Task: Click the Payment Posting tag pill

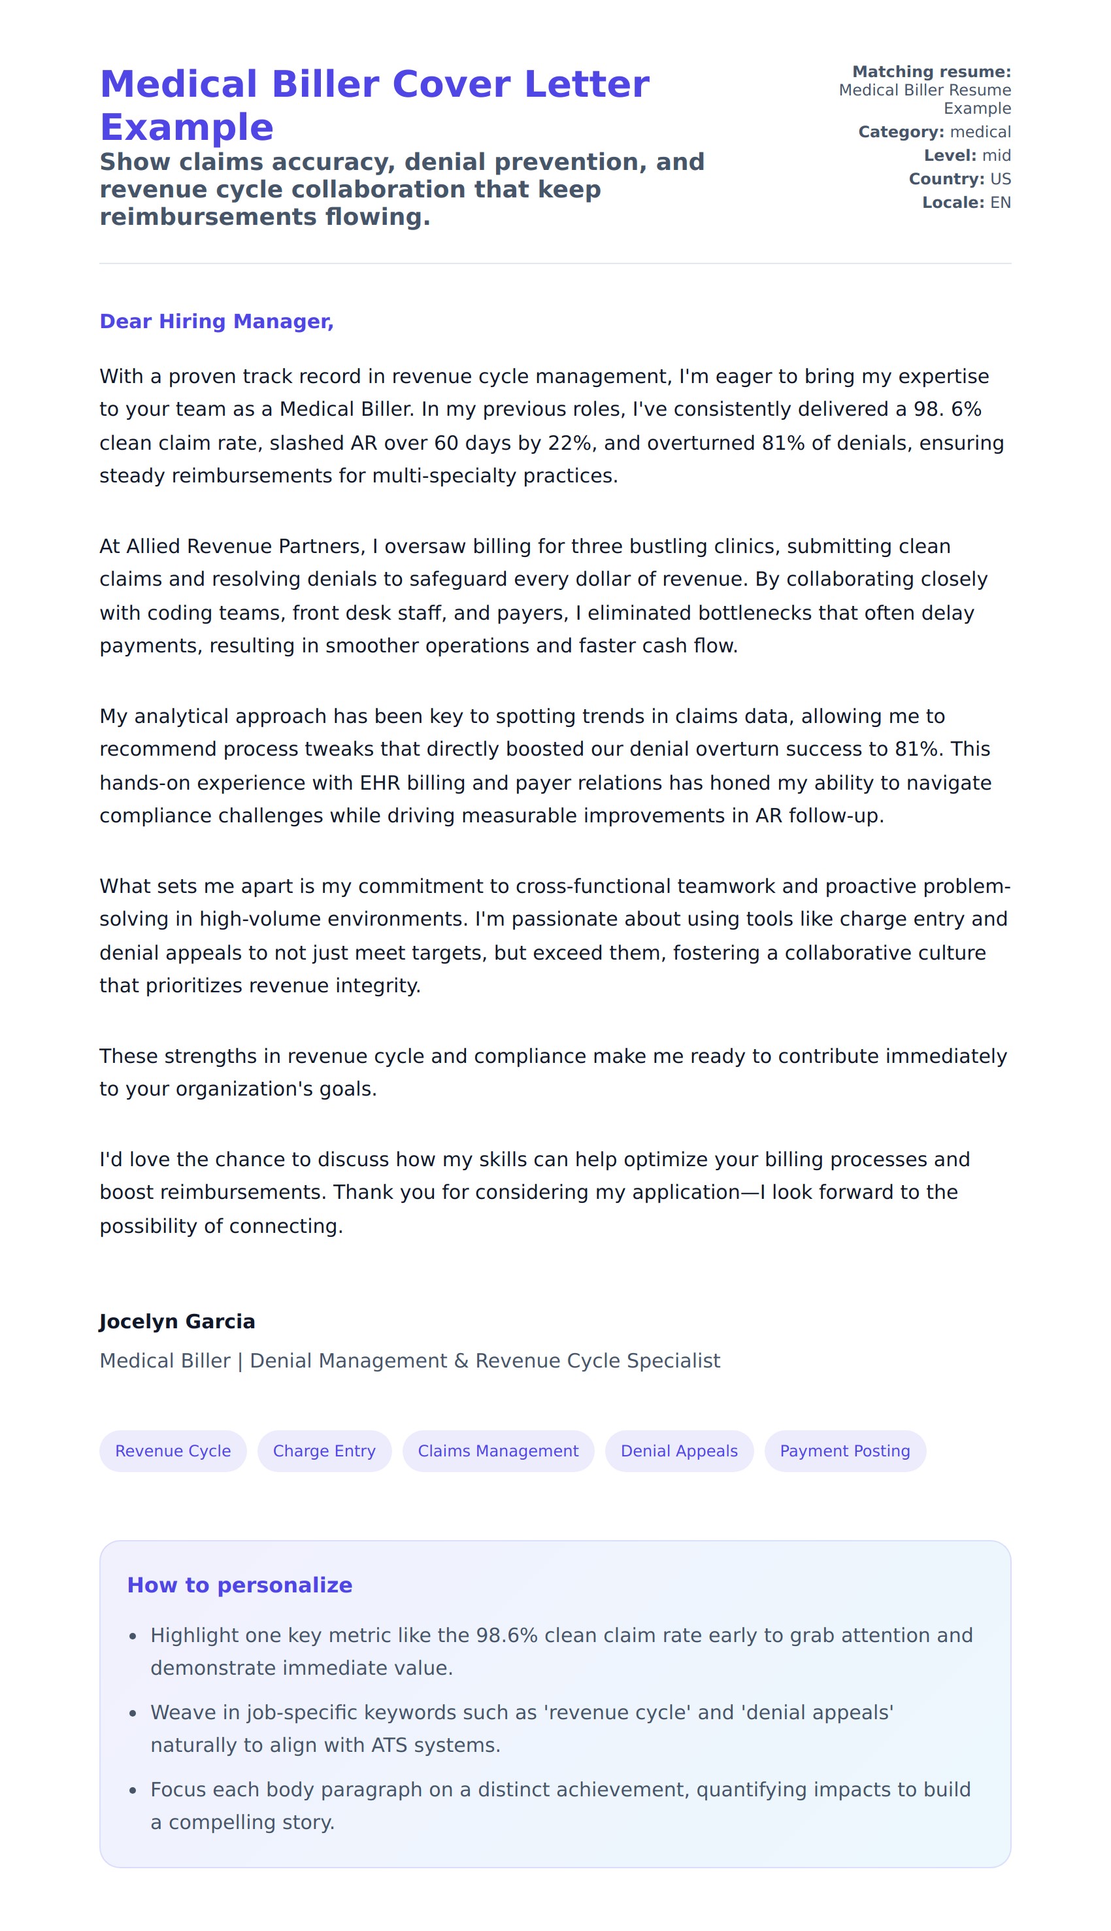Action: (844, 1450)
